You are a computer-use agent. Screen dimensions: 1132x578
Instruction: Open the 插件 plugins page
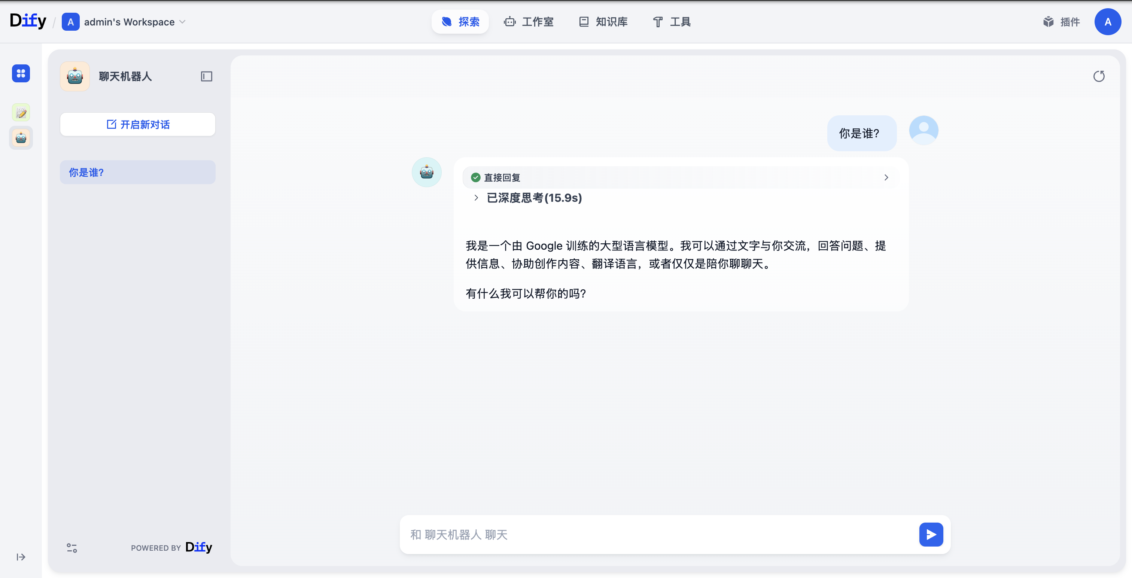coord(1061,22)
